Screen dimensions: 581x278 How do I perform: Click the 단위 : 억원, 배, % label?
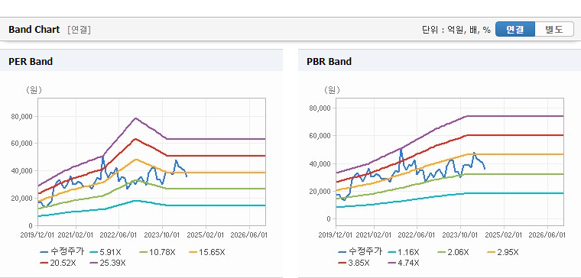click(x=456, y=30)
